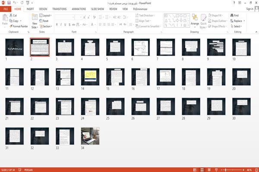This screenshot has width=259, height=172.
Task: Switch to the FILEminimizer tab
Action: tap(140, 9)
